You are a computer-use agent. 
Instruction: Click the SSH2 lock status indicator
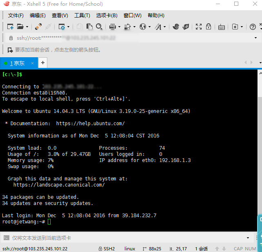point(107,249)
